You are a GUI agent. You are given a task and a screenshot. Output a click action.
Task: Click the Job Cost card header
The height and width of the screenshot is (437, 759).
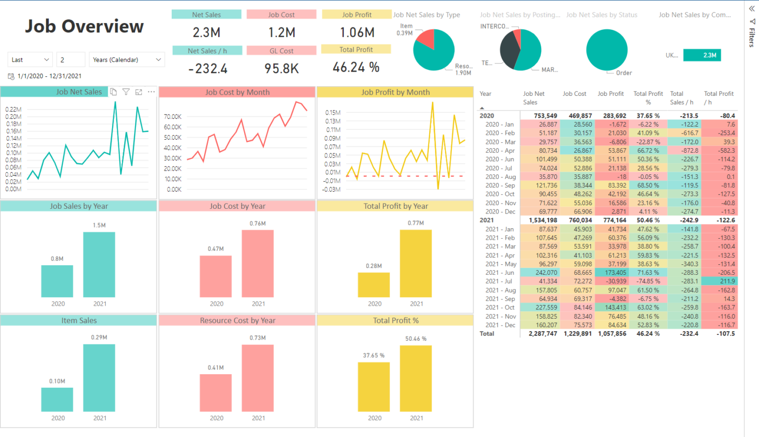tap(281, 15)
